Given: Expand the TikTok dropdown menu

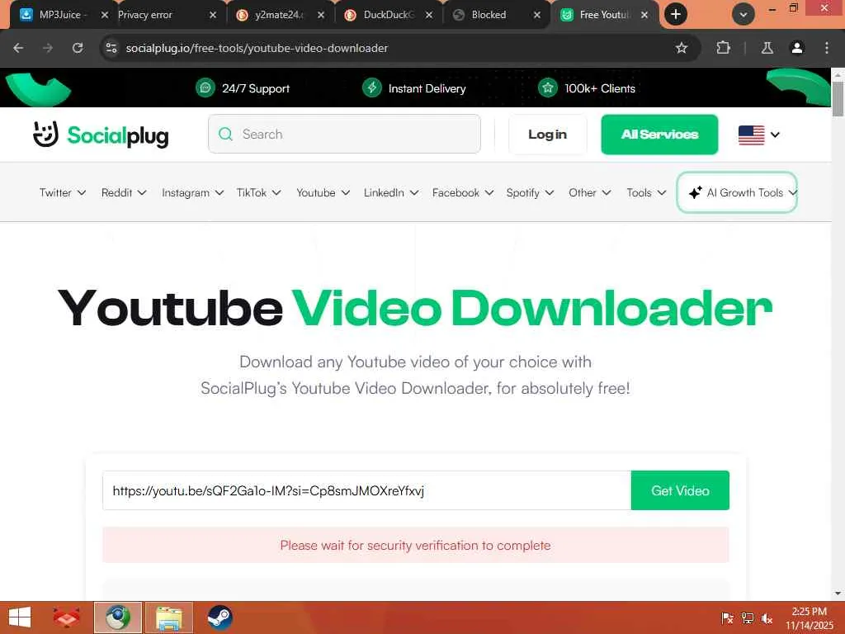Looking at the screenshot, I should (x=258, y=192).
